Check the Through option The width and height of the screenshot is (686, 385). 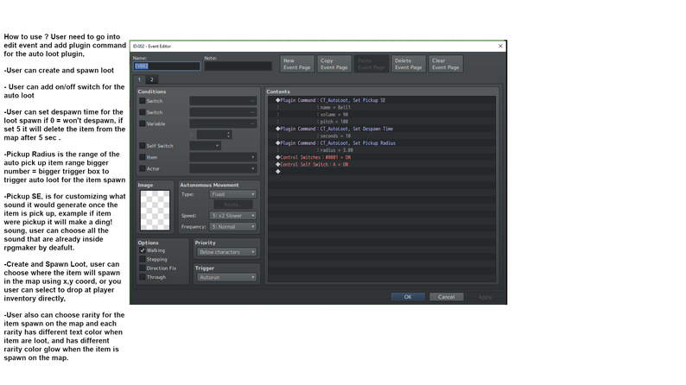143,277
